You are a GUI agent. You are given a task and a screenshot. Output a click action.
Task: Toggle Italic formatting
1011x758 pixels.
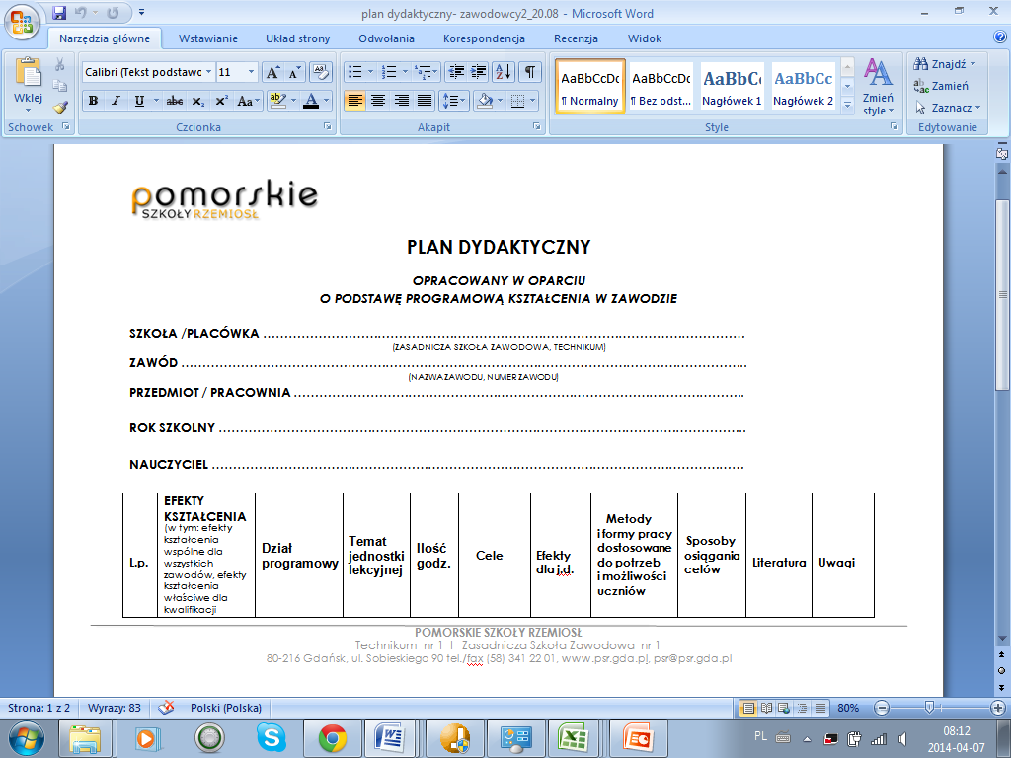(117, 101)
